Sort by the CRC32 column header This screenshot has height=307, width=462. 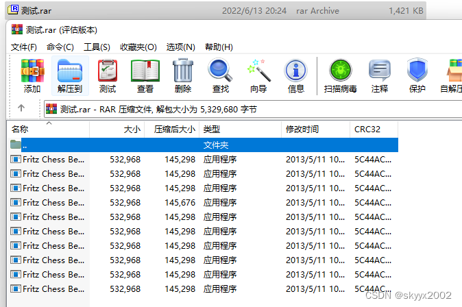point(374,130)
